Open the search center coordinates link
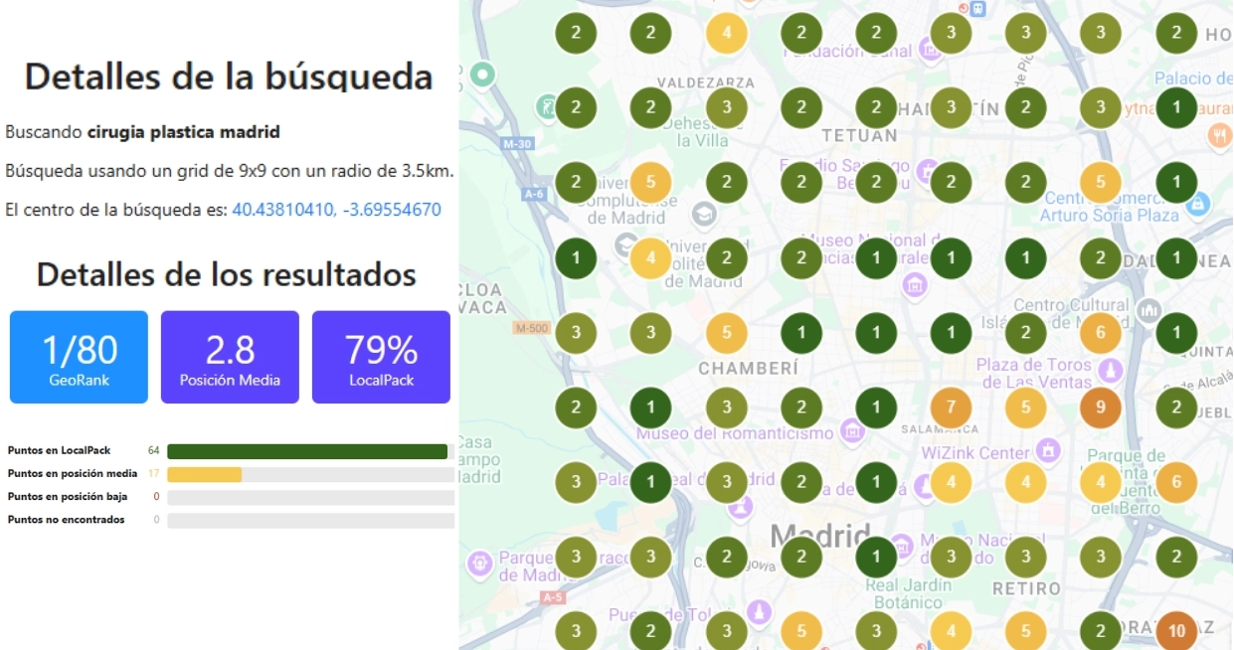Viewport: 1234px width, 650px height. (336, 210)
